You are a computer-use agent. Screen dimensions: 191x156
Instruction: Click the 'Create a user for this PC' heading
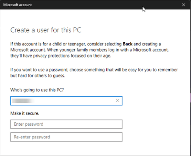tap(46, 30)
